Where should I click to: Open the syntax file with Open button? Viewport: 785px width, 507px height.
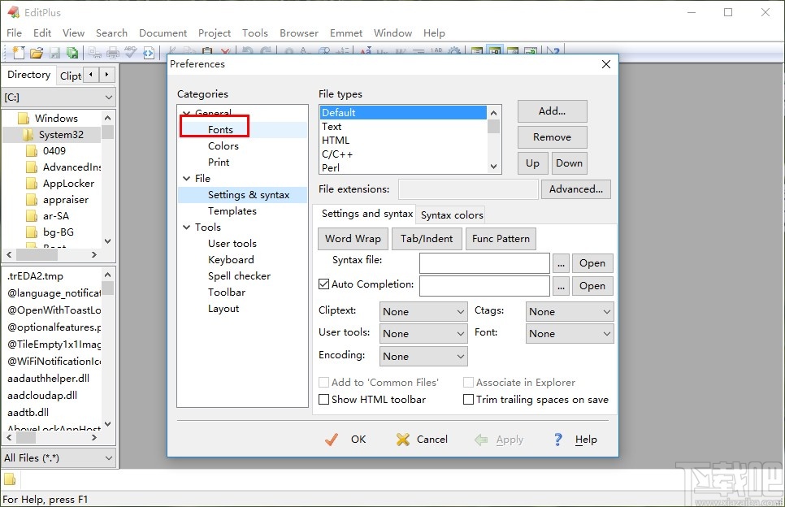pyautogui.click(x=592, y=263)
